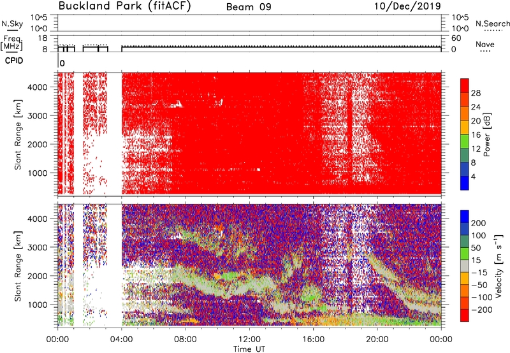
Task: Click the 'Slant Range [km]' label of power panel
Action: click(x=18, y=134)
